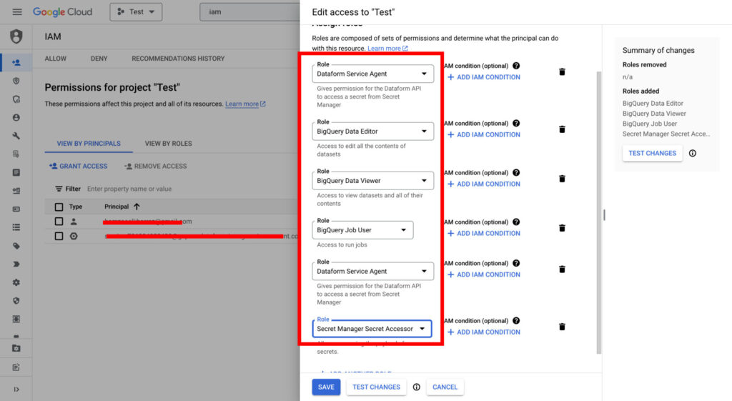Expand the BigQuery Job User role dropdown
The height and width of the screenshot is (401, 732).
point(362,230)
